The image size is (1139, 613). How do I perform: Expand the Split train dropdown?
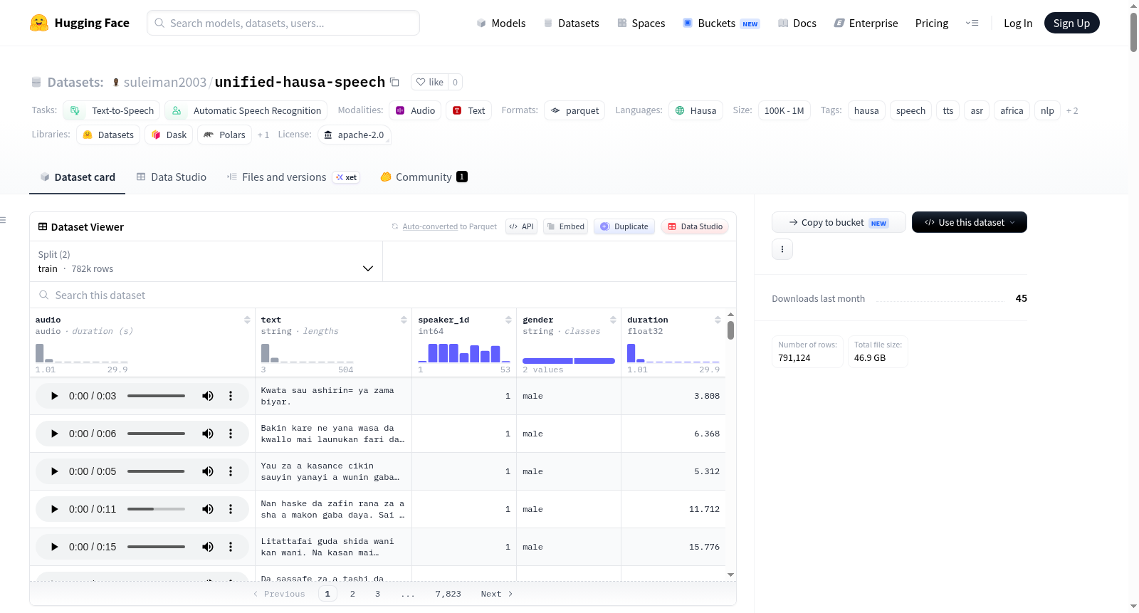coord(206,261)
